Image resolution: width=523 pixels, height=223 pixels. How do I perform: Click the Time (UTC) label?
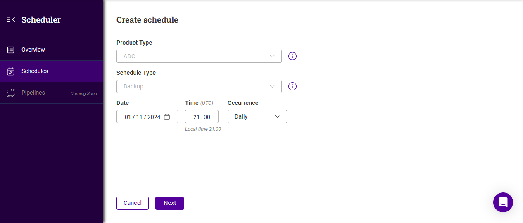199,103
